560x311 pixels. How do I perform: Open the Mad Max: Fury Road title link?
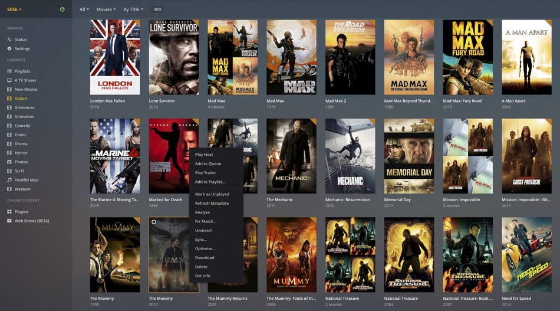tap(462, 101)
